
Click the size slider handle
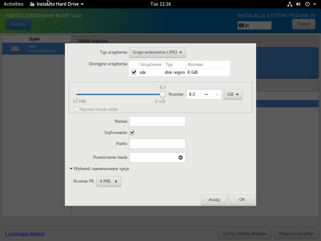click(x=163, y=94)
